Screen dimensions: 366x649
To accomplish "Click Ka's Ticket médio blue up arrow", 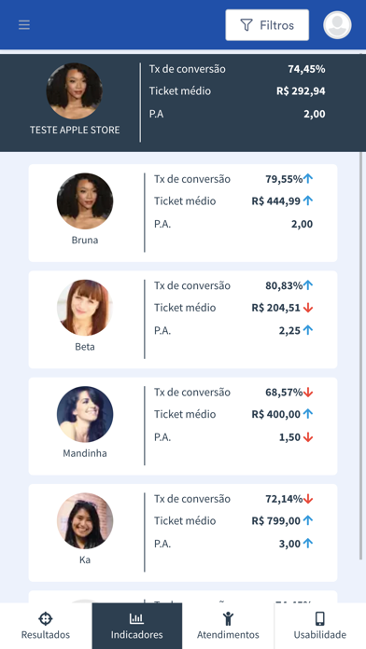I will (308, 520).
